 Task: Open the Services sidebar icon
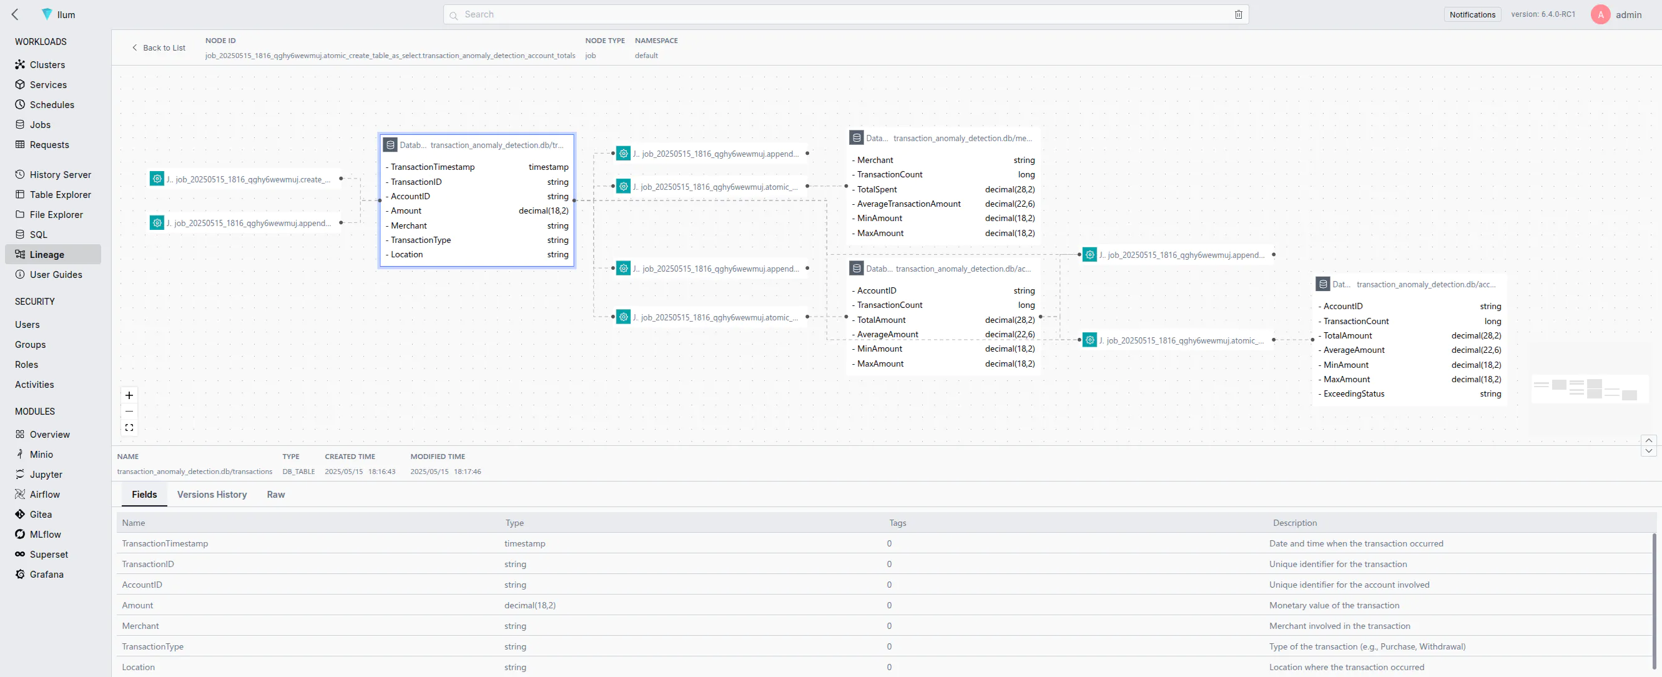tap(20, 84)
